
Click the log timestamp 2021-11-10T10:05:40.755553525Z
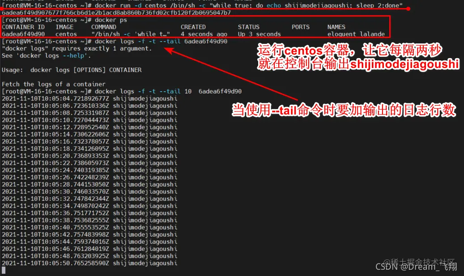[x=55, y=227]
